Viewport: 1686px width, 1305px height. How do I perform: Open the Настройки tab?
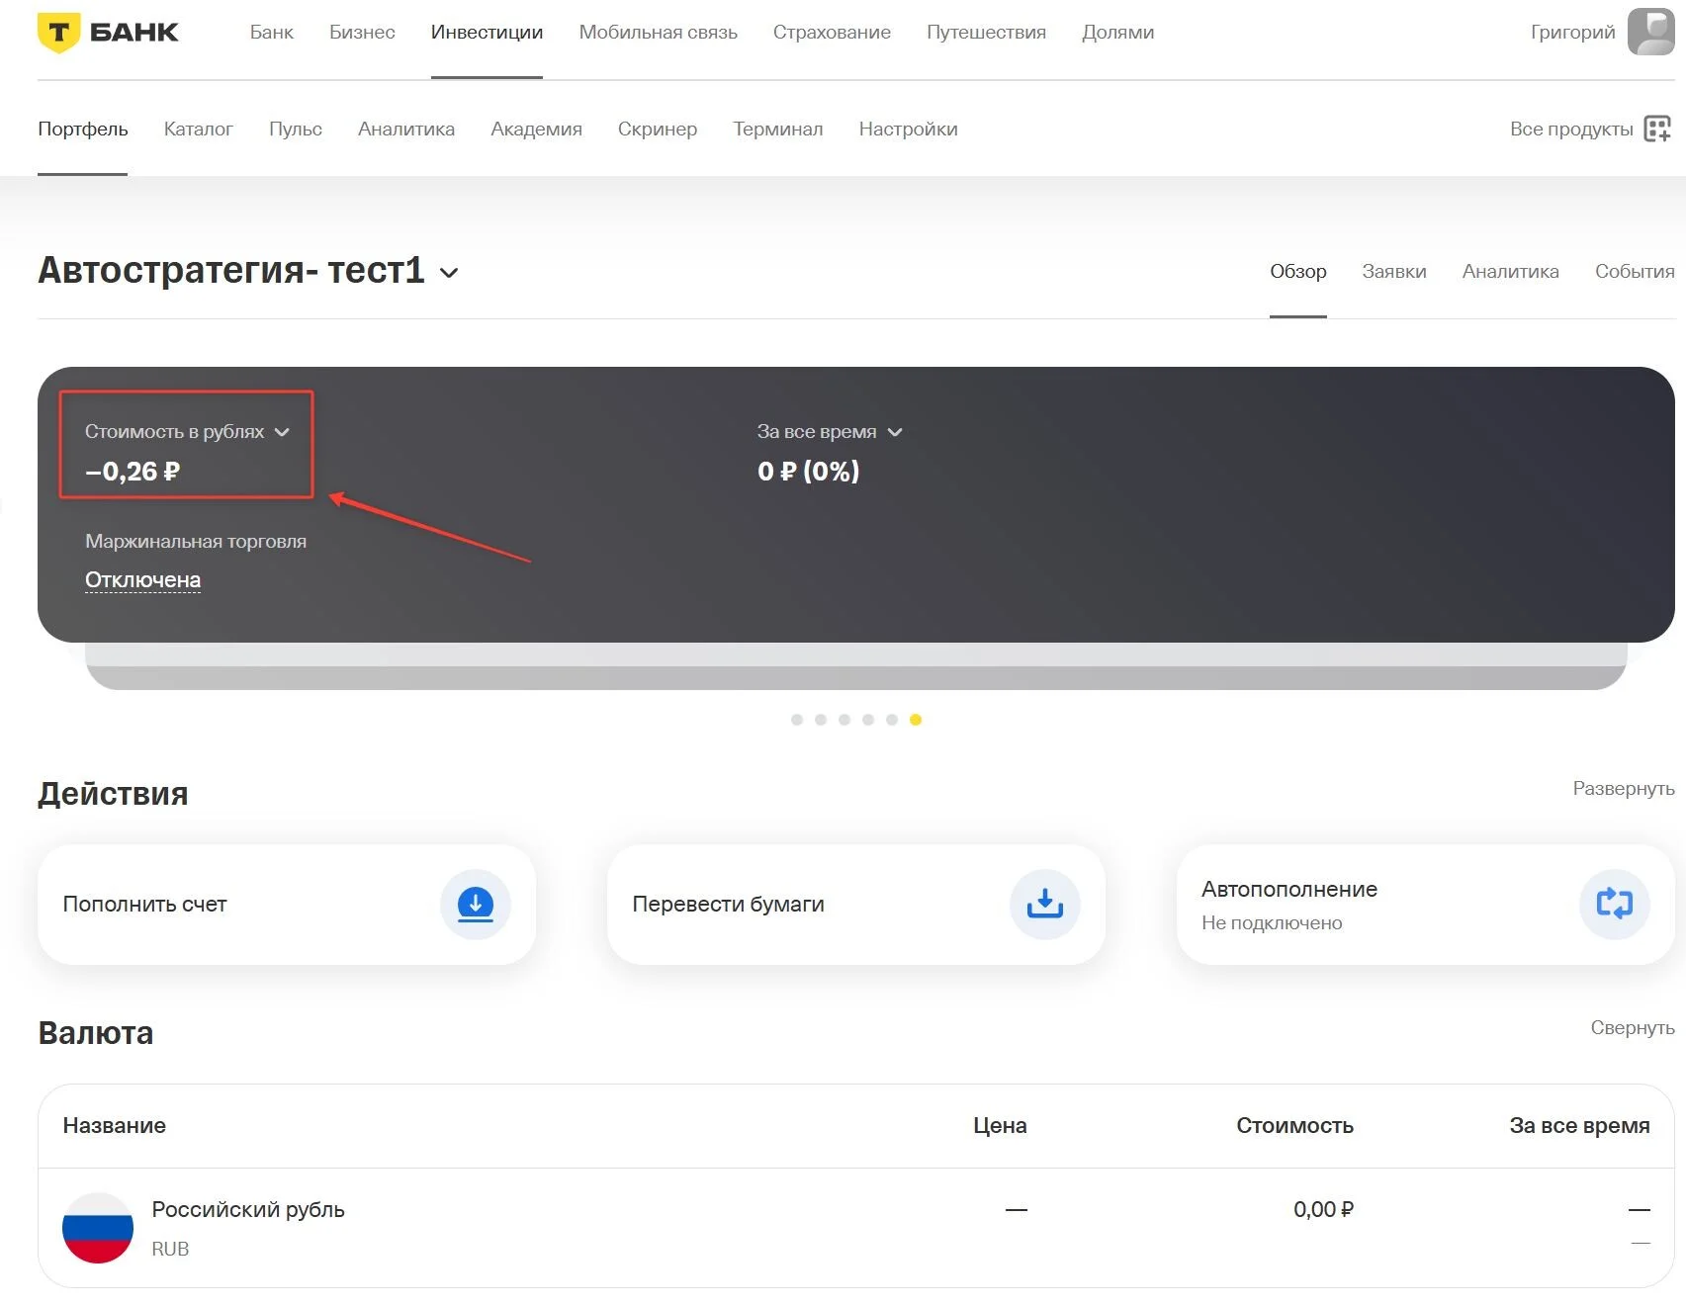click(x=908, y=129)
